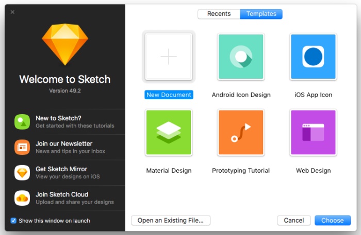This screenshot has width=361, height=235.
Task: Select the Prototyping Tutorial template thumbnail
Action: (x=241, y=133)
